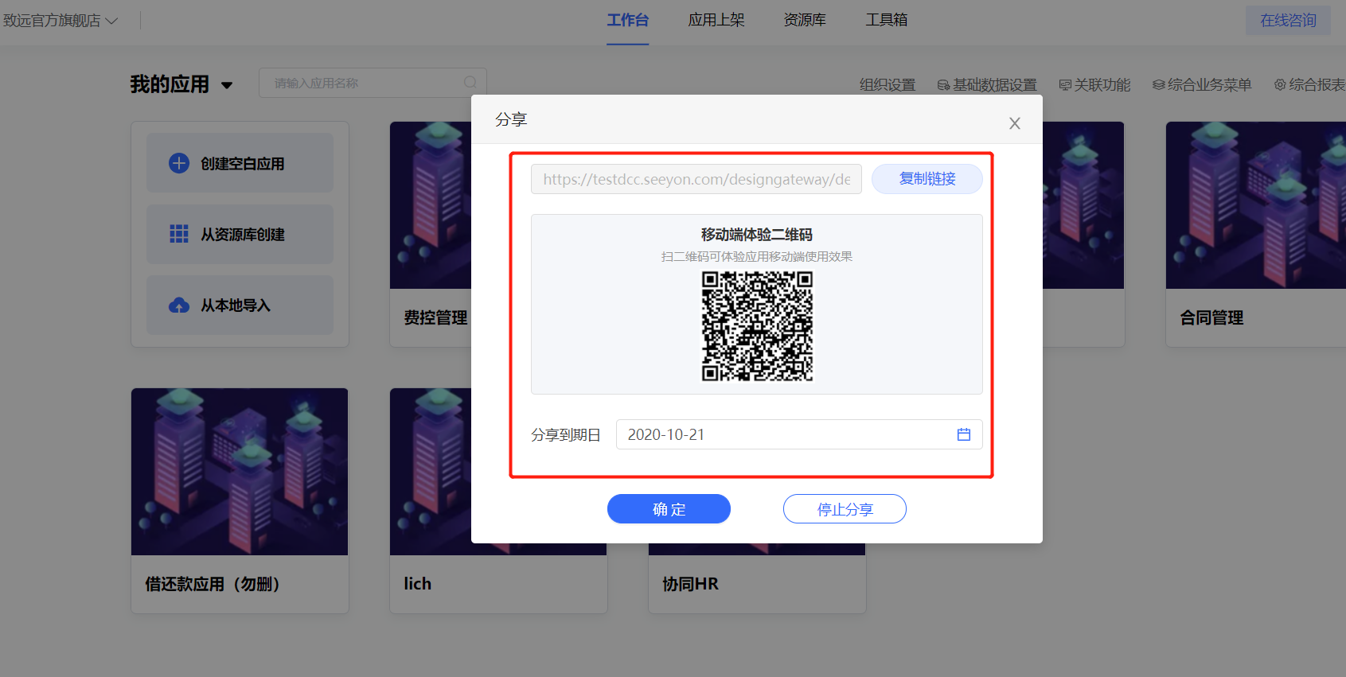Close the 分享 dialog with the X
The width and height of the screenshot is (1346, 677).
(x=1014, y=123)
